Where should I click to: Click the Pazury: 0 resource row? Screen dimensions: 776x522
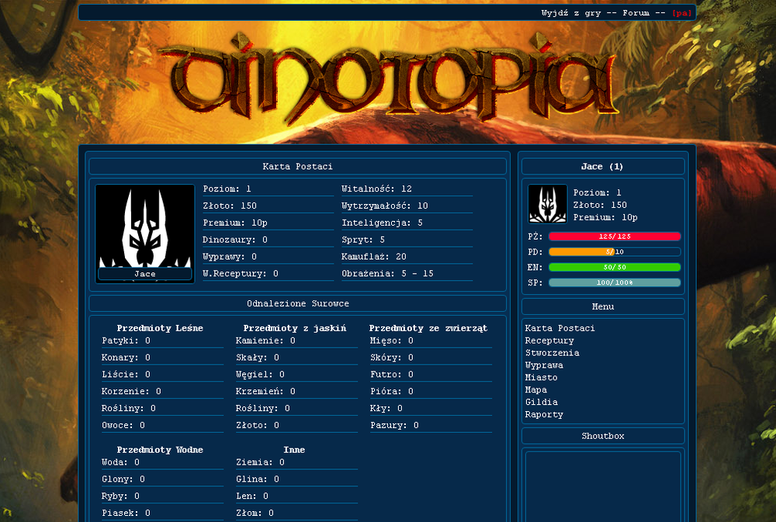(x=431, y=425)
